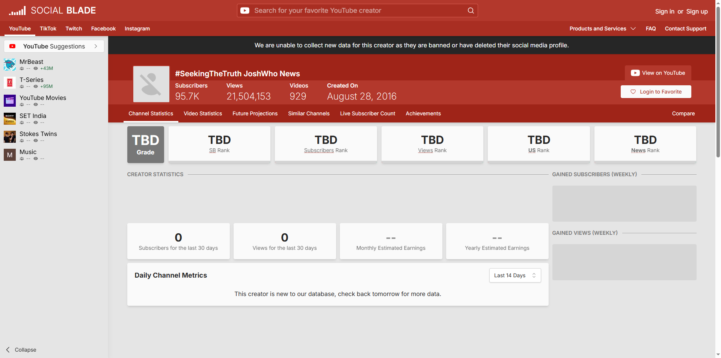The width and height of the screenshot is (721, 358).
Task: Click the Music channel M icon
Action: coord(10,155)
